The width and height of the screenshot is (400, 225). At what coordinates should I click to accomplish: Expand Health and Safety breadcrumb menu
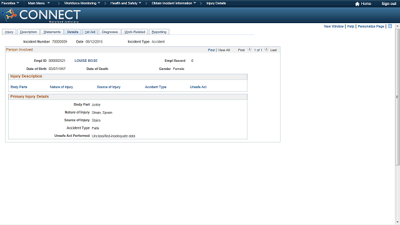click(x=126, y=3)
